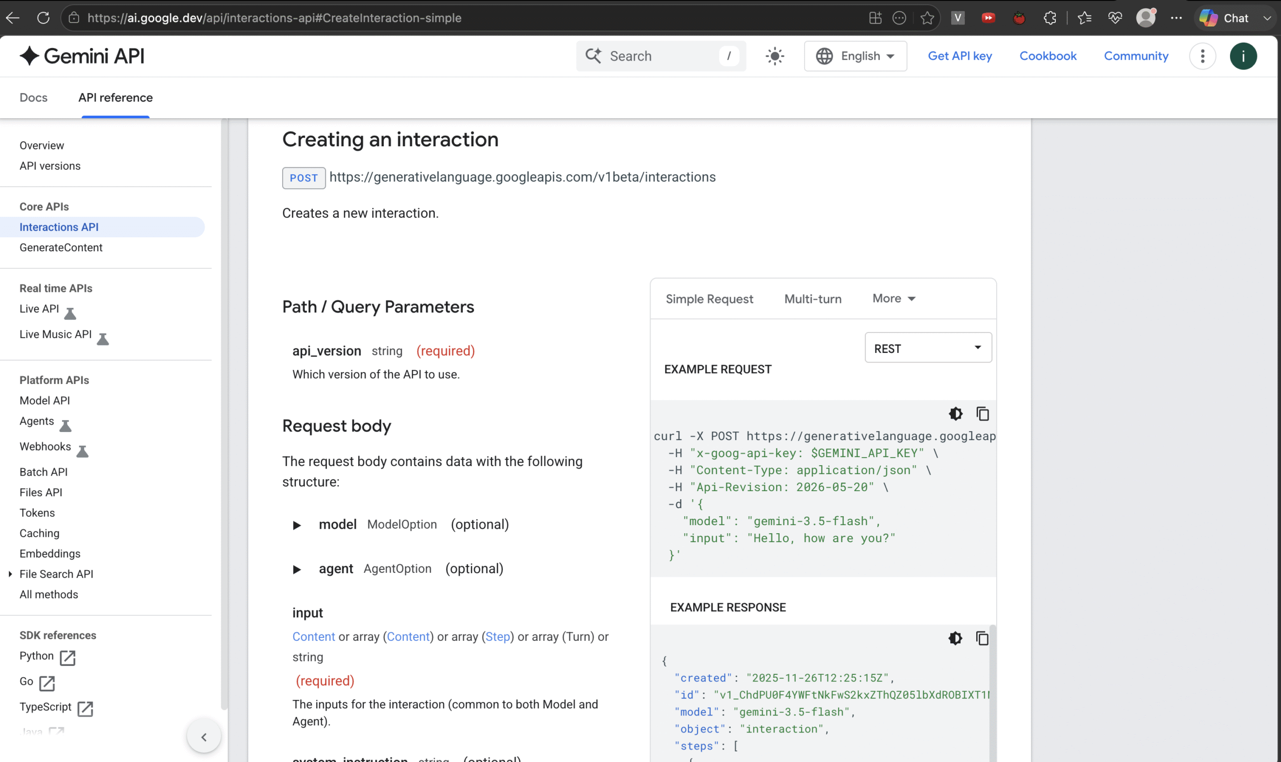Copy the example response code
1281x762 pixels.
(982, 638)
